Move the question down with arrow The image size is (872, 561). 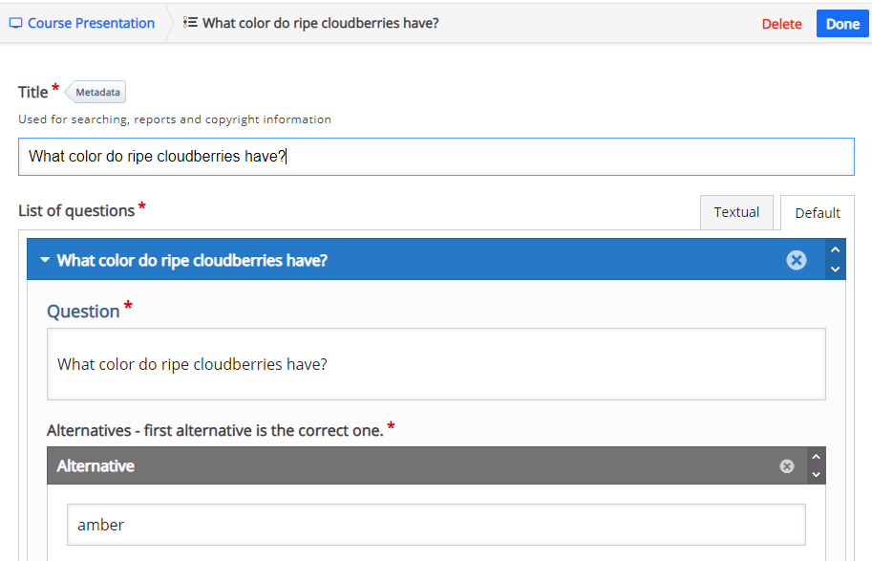[835, 270]
